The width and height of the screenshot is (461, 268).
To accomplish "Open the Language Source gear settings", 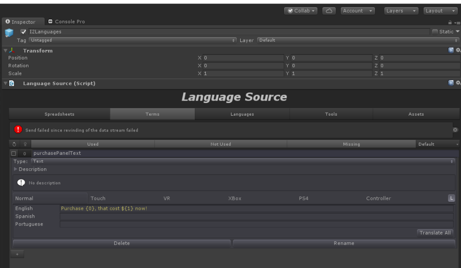I will point(457,84).
